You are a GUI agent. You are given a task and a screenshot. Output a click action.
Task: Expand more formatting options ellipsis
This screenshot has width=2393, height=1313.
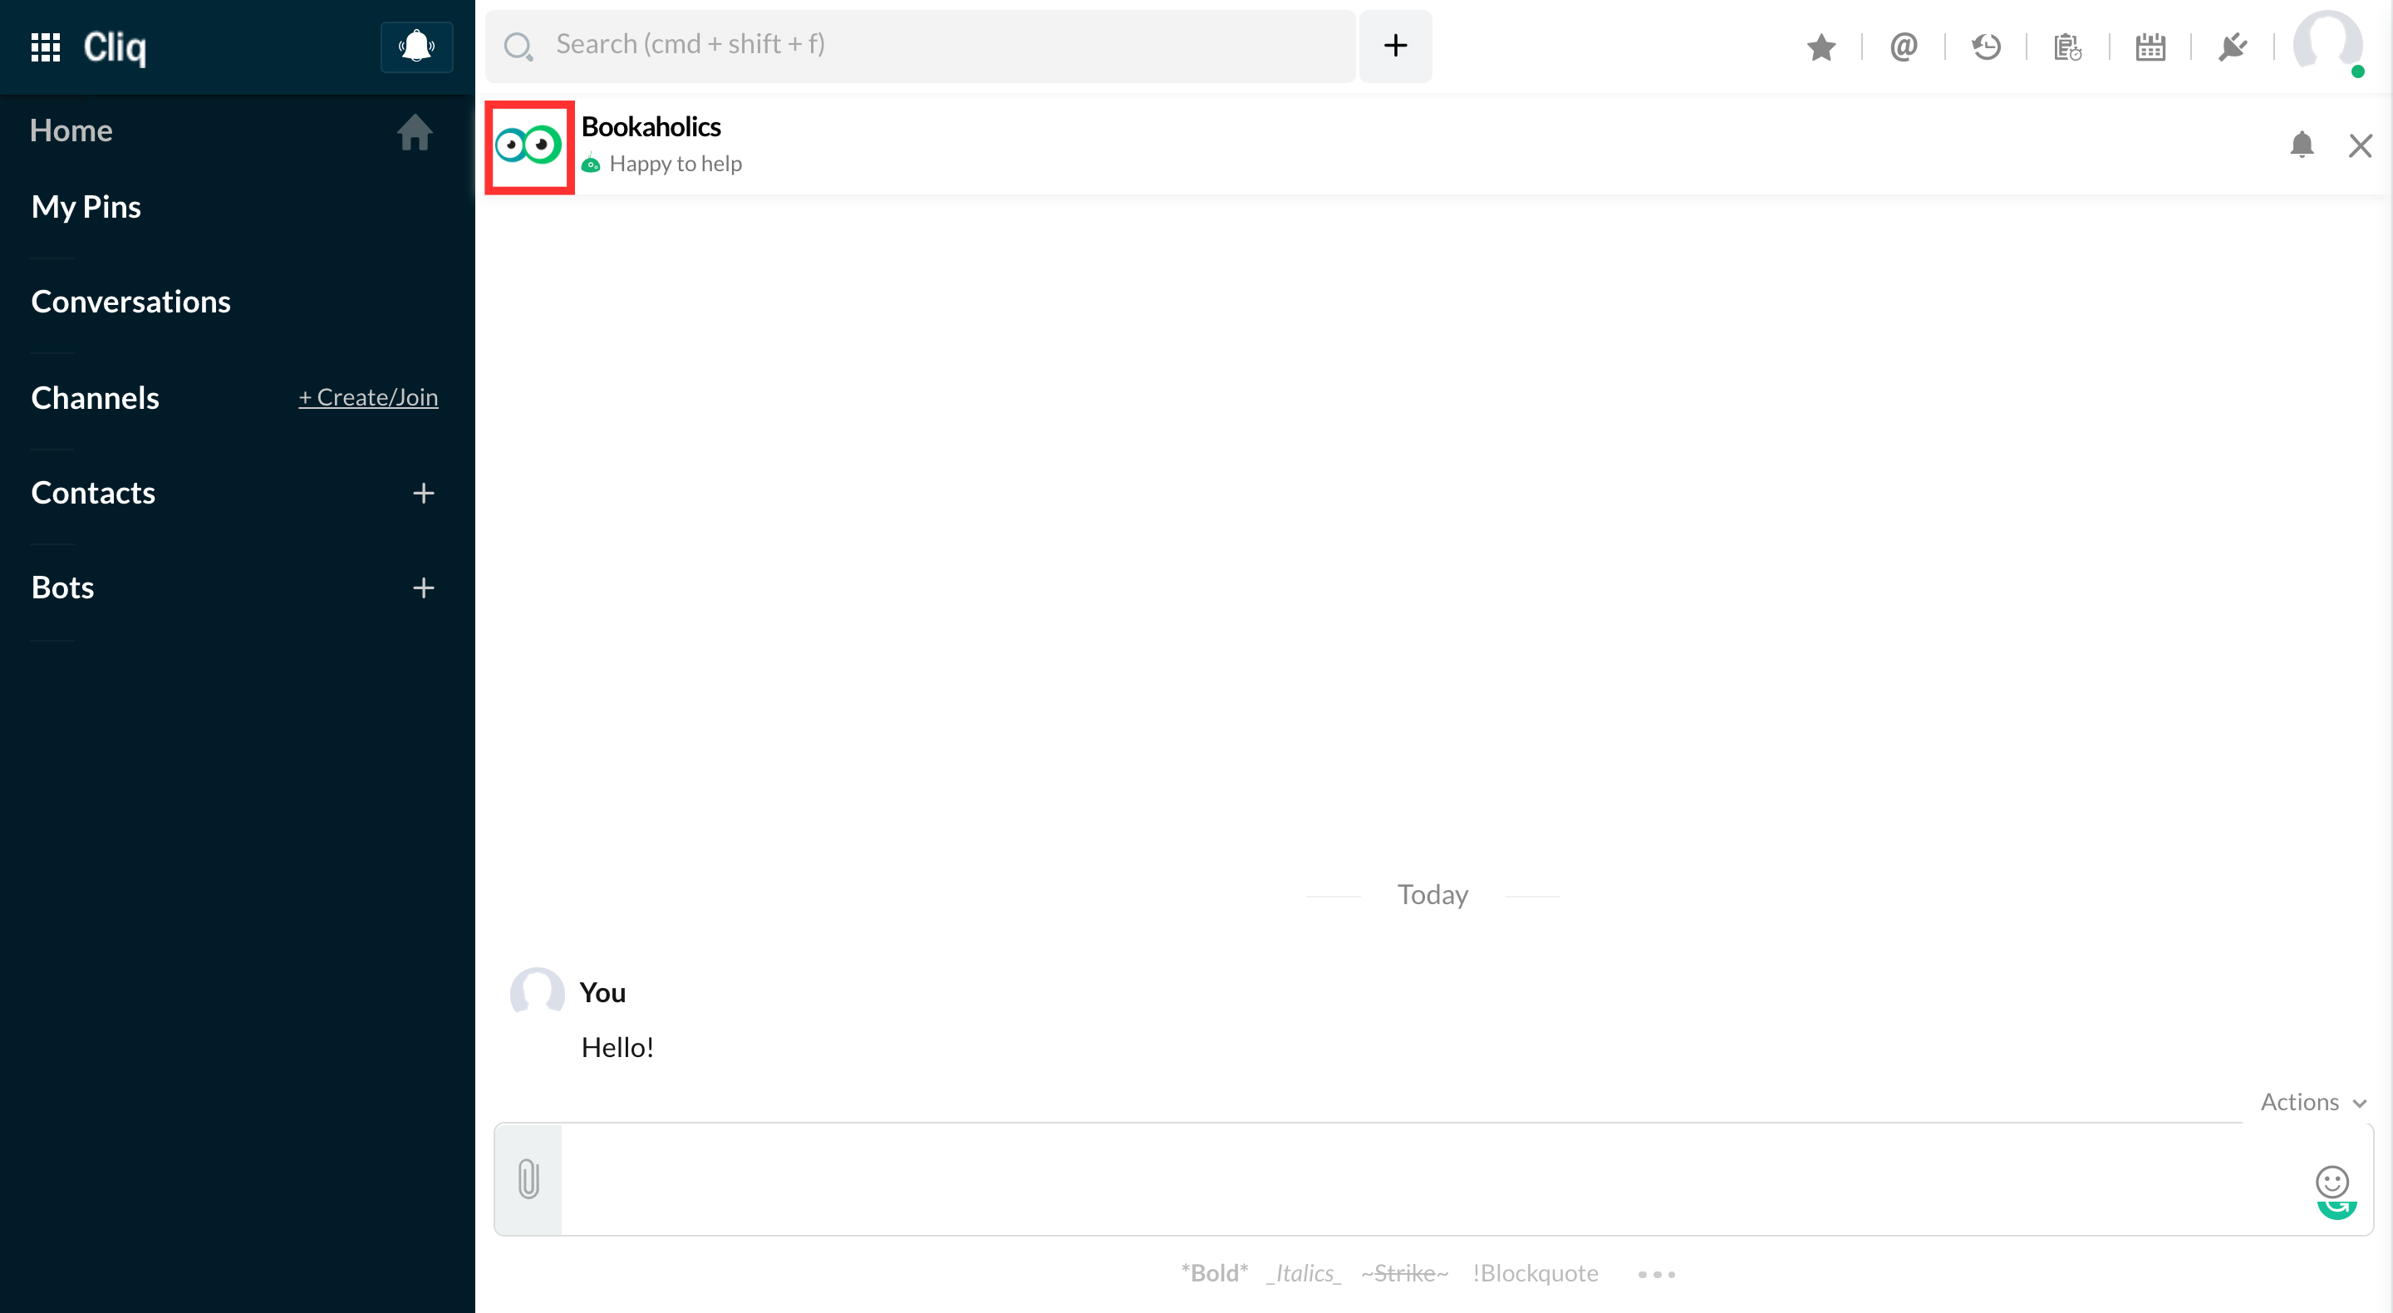[x=1656, y=1275]
